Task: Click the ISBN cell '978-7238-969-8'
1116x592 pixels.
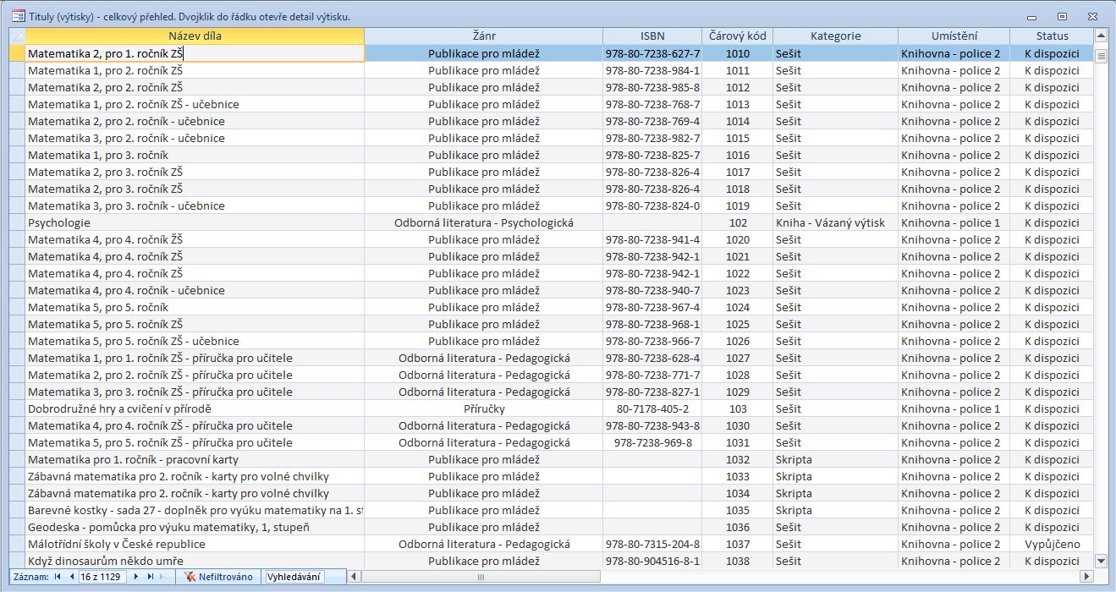Action: tap(652, 442)
